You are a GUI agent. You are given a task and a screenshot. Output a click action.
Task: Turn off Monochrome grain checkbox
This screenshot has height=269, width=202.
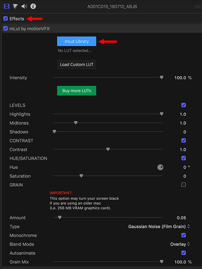tap(184, 235)
